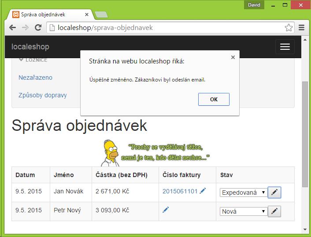Click the Homer Simpson image
The image size is (311, 237).
110,153
